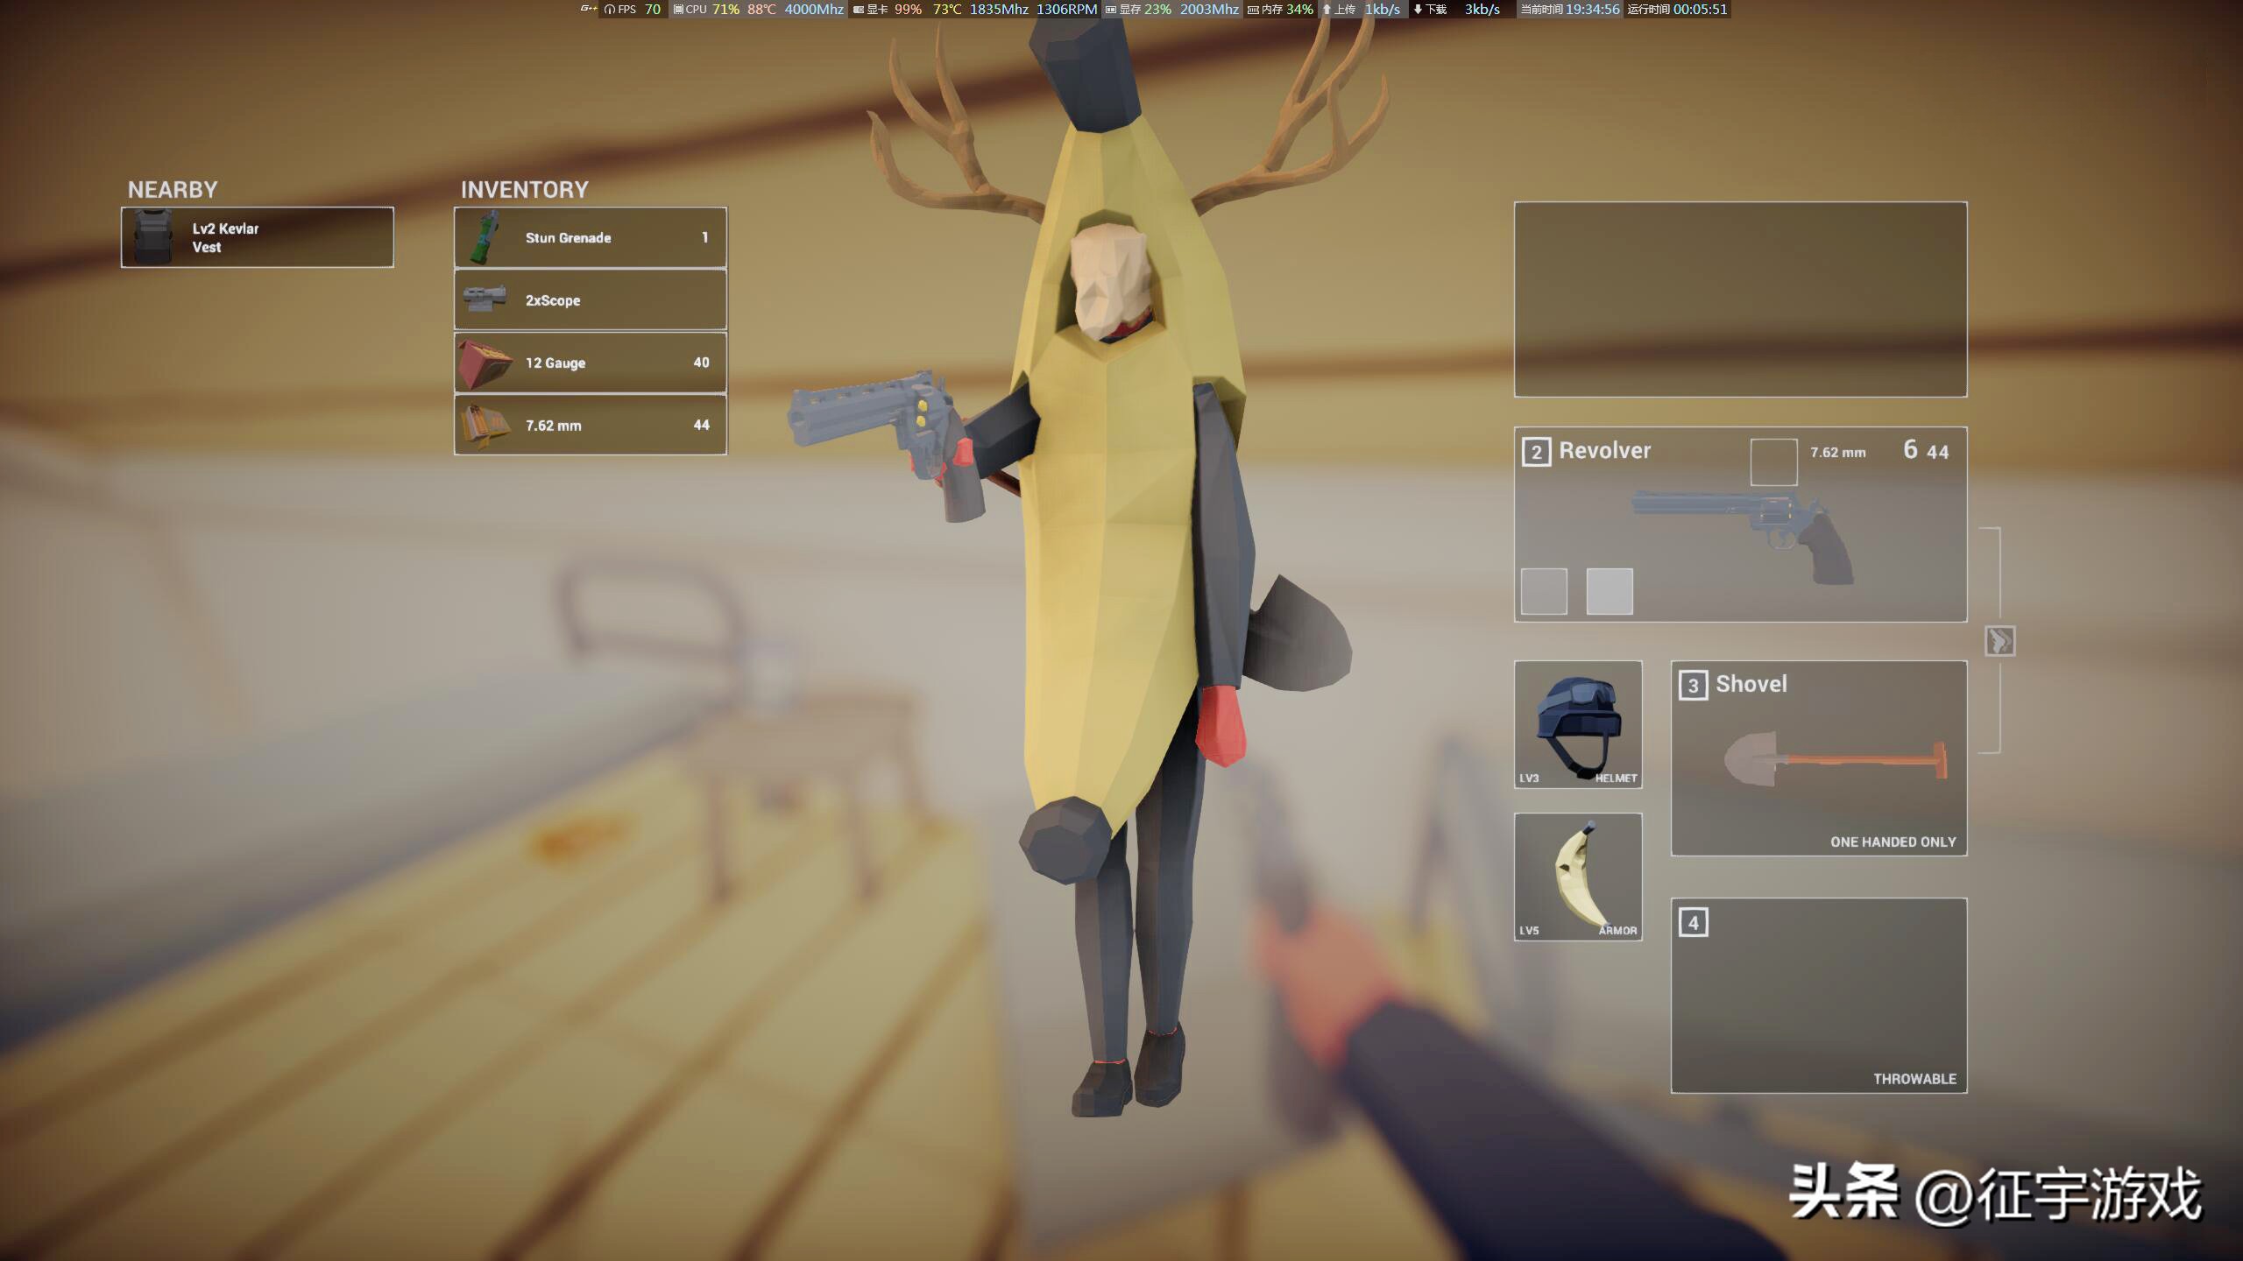
Task: Click the Lv2 Kevlar Vest label
Action: pyautogui.click(x=225, y=237)
